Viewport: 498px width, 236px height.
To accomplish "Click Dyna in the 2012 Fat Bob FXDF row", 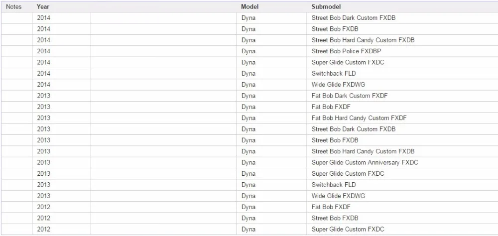I will click(249, 207).
